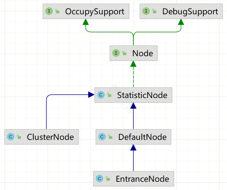Click the interface icon on DebugSupport
227x190 pixels.
point(146,11)
